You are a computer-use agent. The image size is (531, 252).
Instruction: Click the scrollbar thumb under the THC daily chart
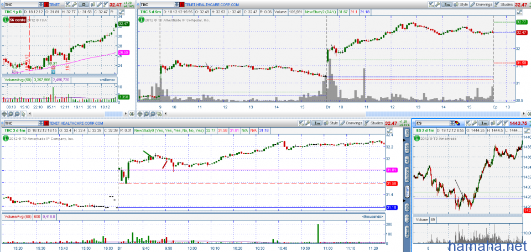click(114, 114)
